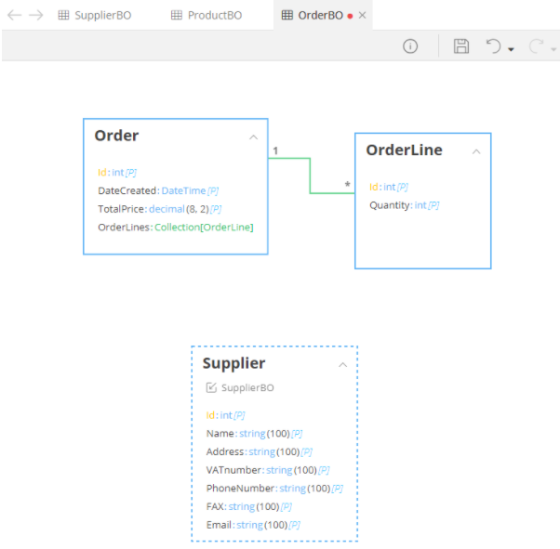Click the SupplierBO reference icon in Supplier
560x549 pixels.
(211, 388)
